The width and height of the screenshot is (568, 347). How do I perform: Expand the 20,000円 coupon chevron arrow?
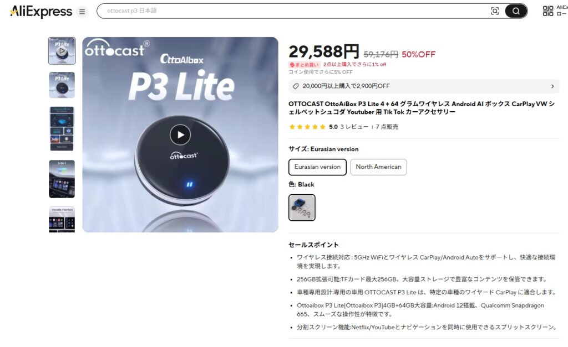(x=552, y=86)
